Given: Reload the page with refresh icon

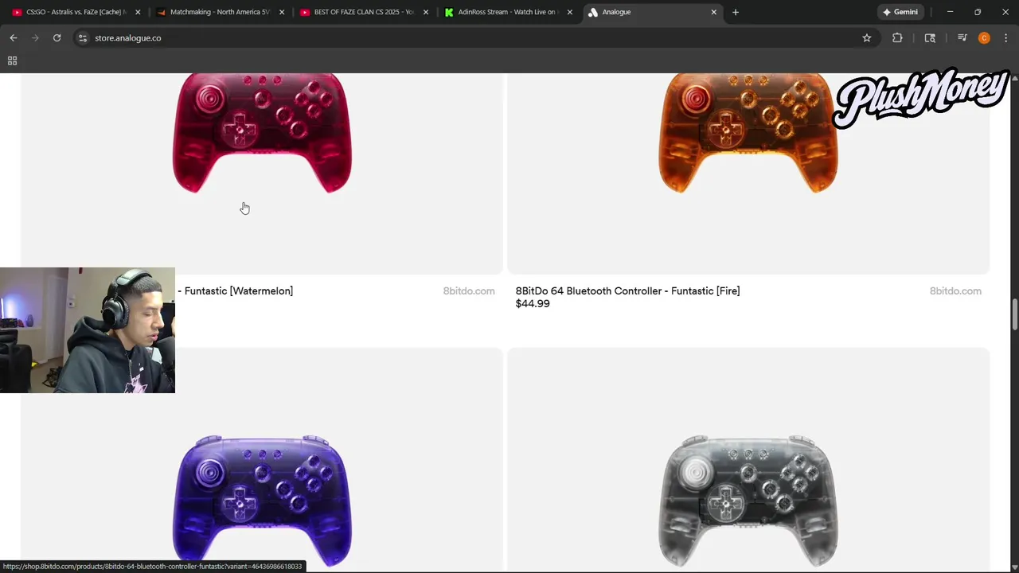Looking at the screenshot, I should coord(57,37).
